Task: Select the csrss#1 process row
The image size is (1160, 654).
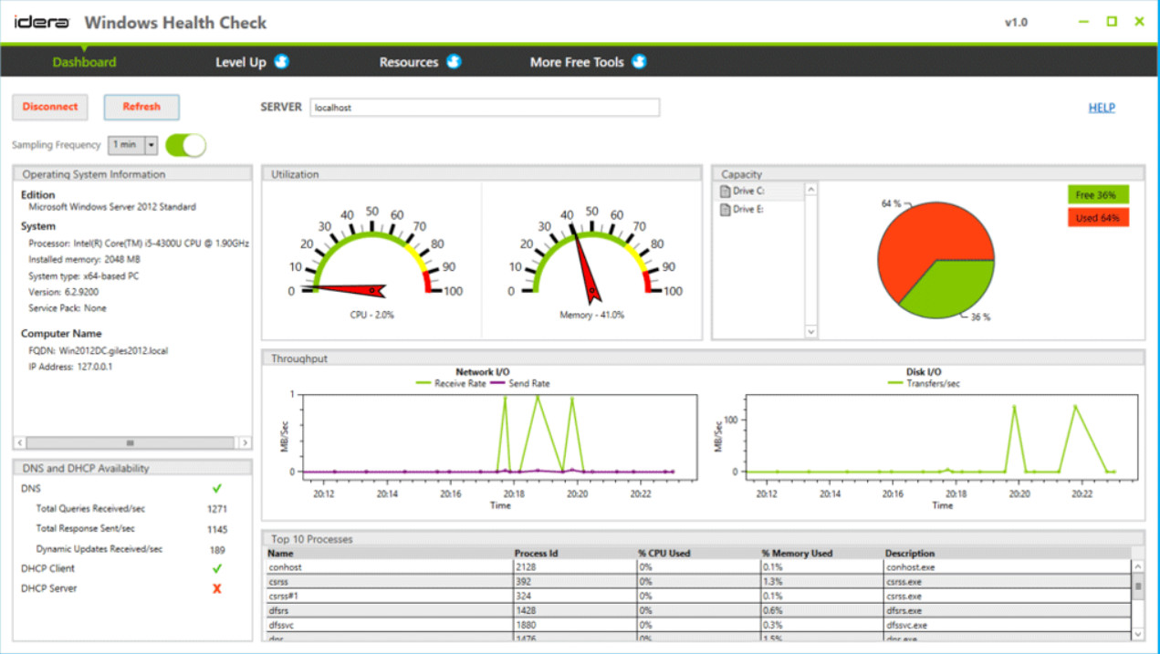Action: tap(698, 596)
